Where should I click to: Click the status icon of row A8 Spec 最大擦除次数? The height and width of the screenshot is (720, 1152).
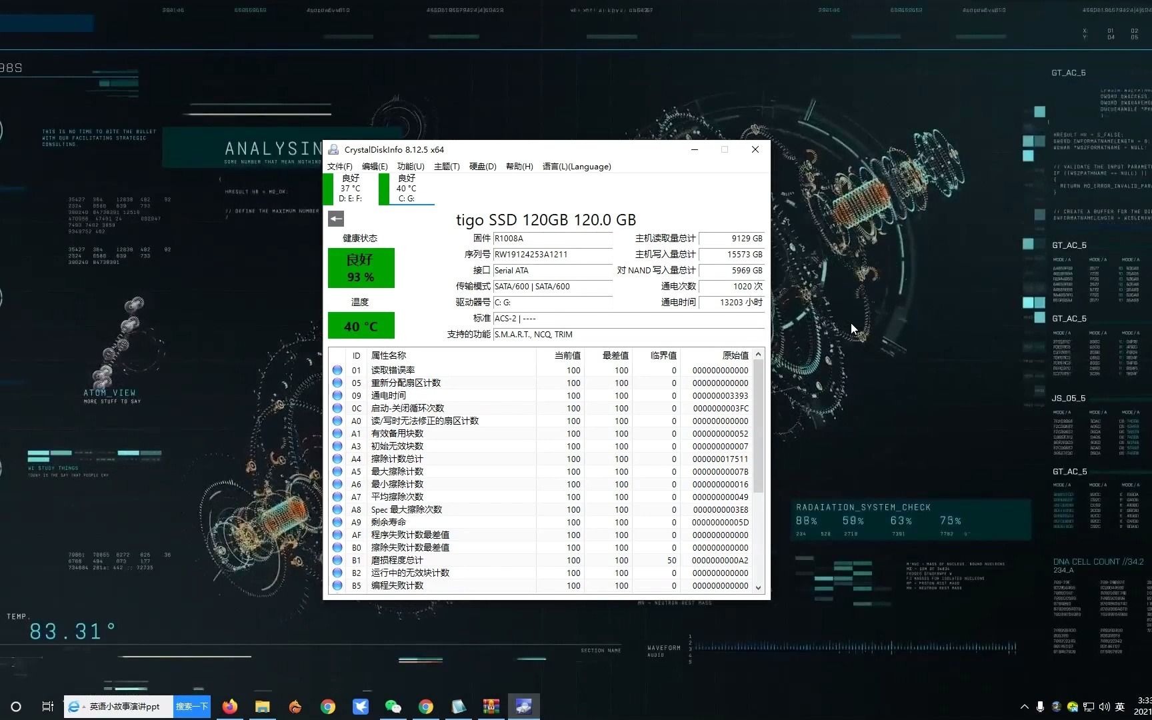(x=337, y=509)
